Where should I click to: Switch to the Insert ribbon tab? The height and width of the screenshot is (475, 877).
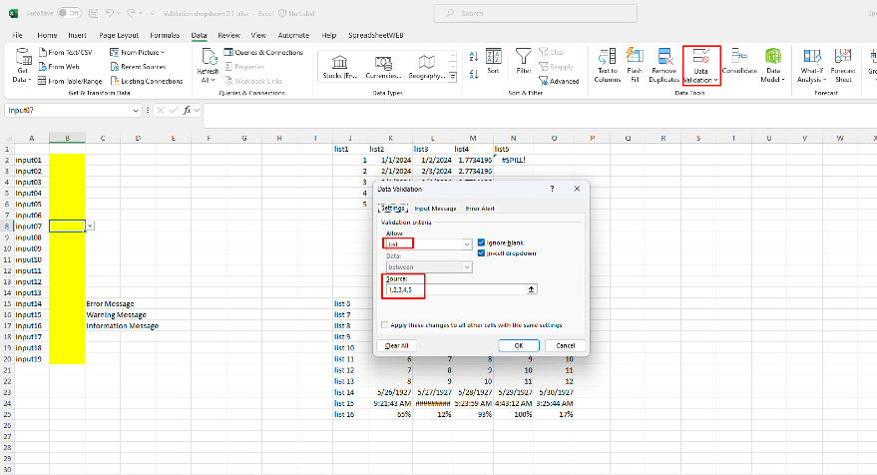point(77,35)
